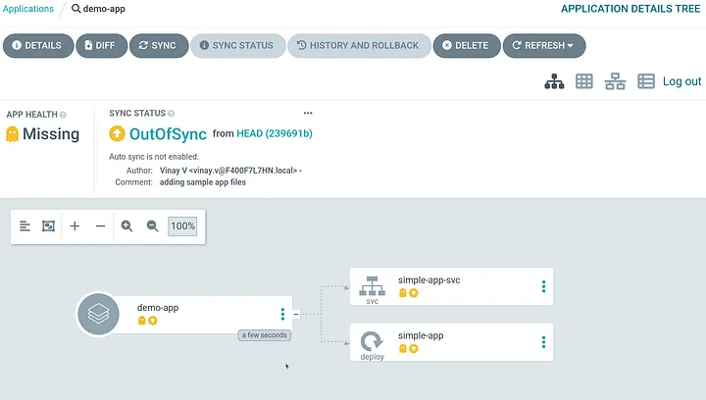
Task: Open the Applications breadcrumb link
Action: 29,9
